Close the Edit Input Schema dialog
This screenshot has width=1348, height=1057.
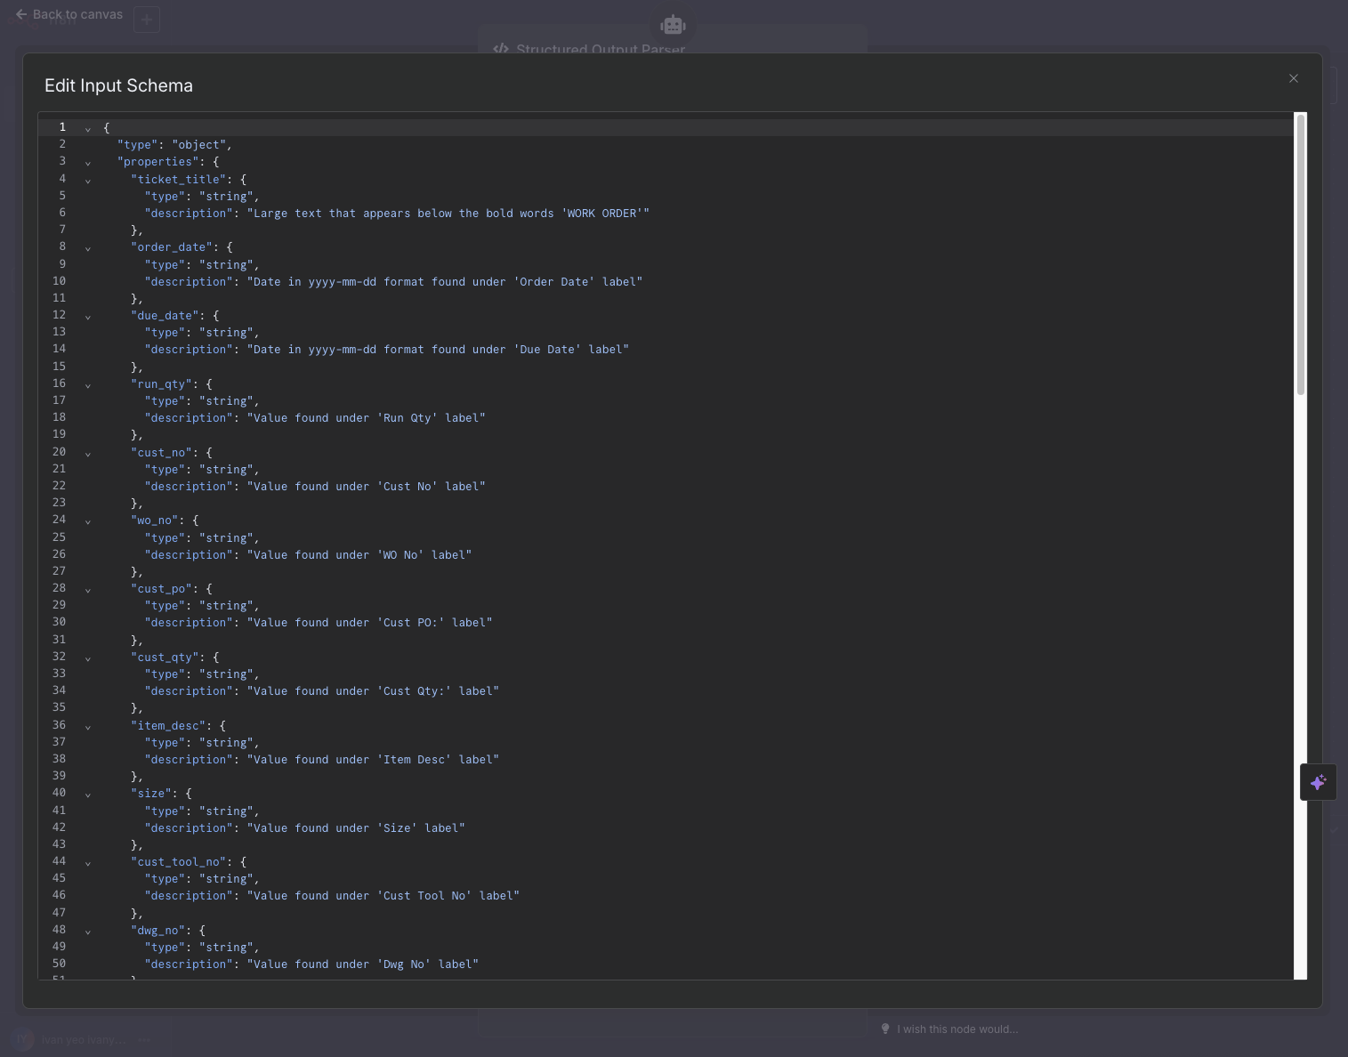[1294, 78]
